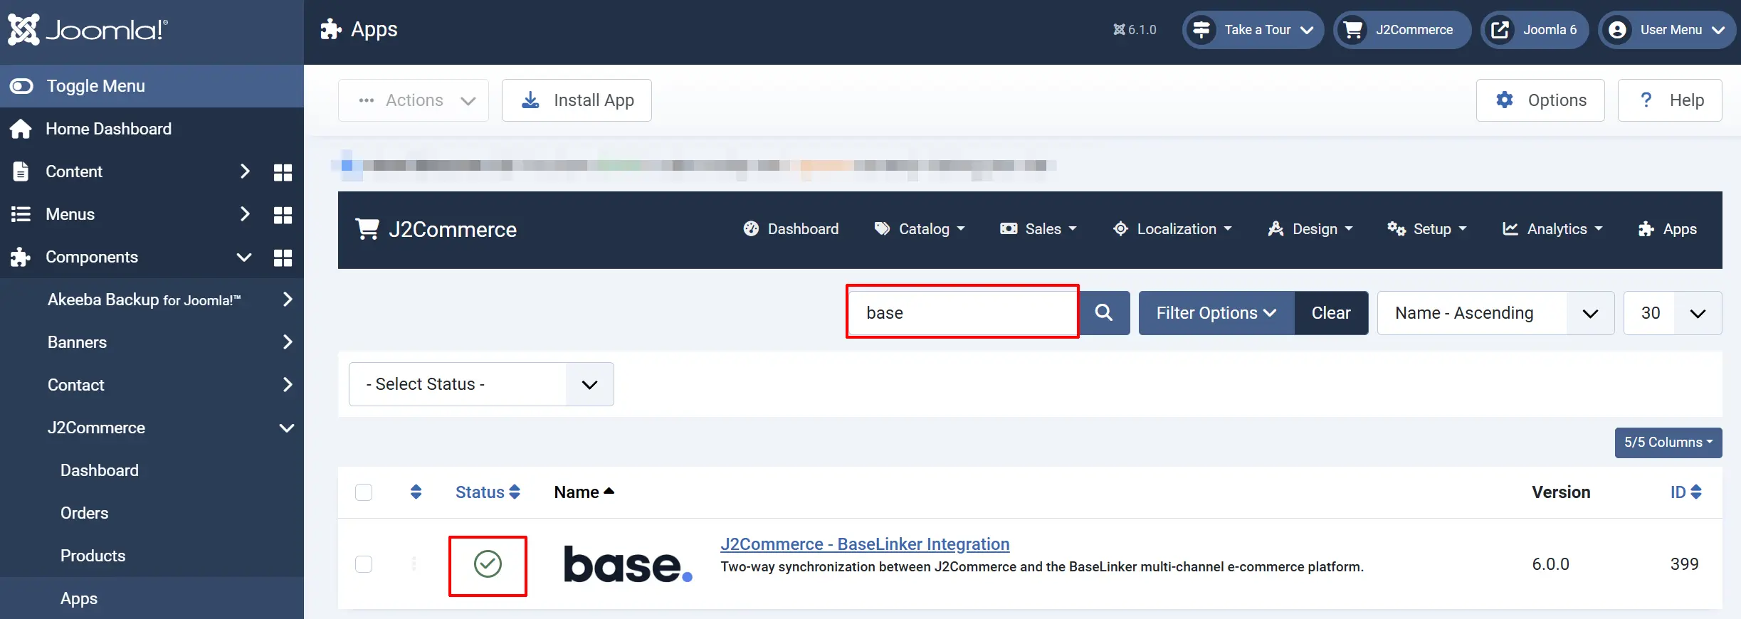Toggle the enabled status of BaseLinker Integration
The image size is (1741, 619).
tap(488, 564)
